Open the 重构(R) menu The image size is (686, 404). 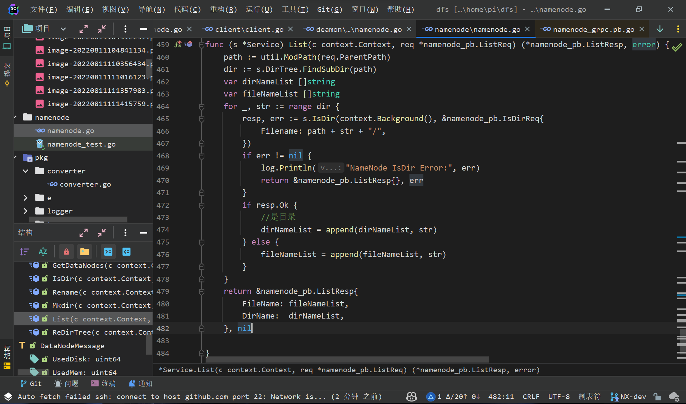point(223,9)
